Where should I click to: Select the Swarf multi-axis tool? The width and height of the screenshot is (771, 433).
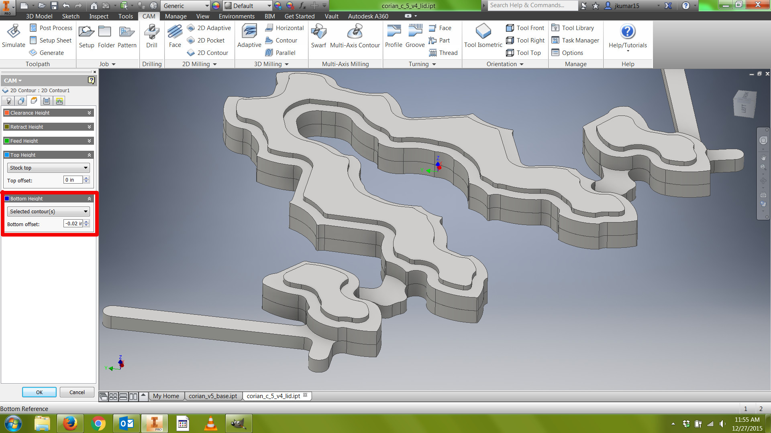[318, 36]
